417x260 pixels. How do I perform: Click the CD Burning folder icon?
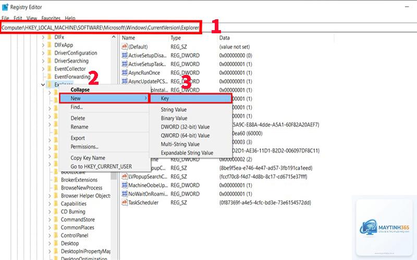(56, 212)
